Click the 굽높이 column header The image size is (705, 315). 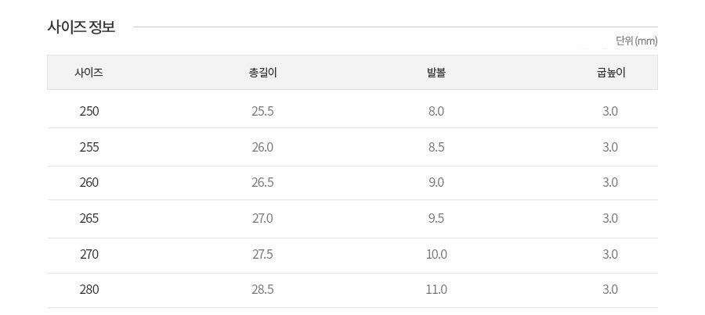point(610,73)
